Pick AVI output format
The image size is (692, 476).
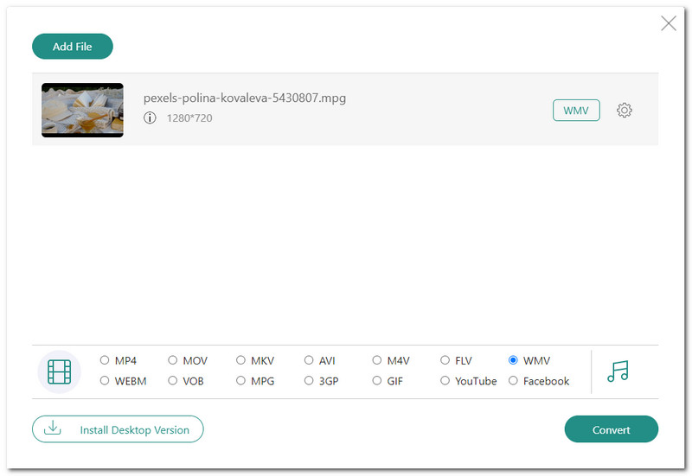point(309,360)
